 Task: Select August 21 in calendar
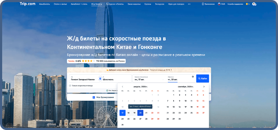(x=146, y=113)
